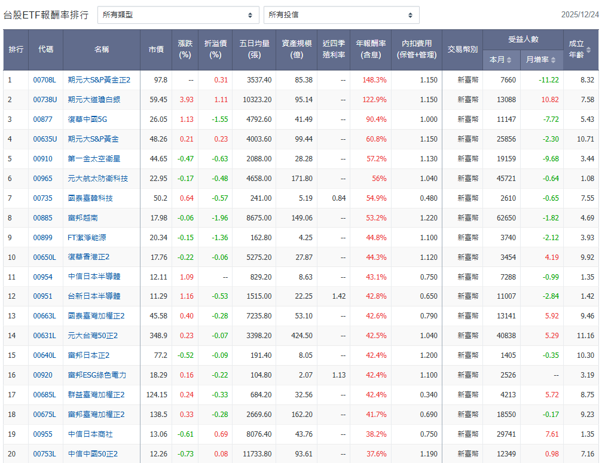Open the 所有類型 dropdown

pyautogui.click(x=178, y=15)
